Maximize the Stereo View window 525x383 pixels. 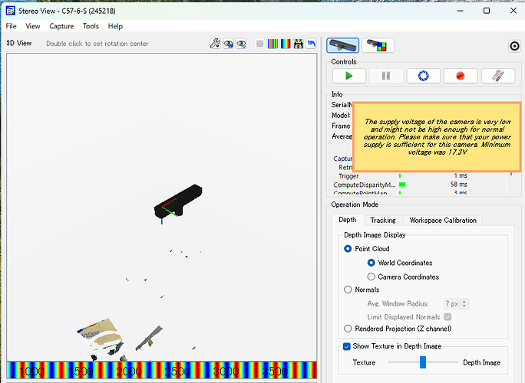pyautogui.click(x=487, y=11)
